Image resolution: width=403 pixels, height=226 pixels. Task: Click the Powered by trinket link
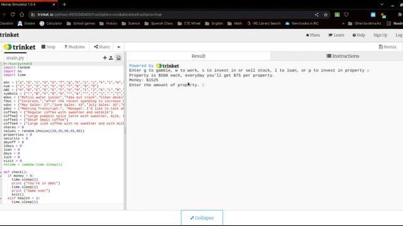(154, 66)
